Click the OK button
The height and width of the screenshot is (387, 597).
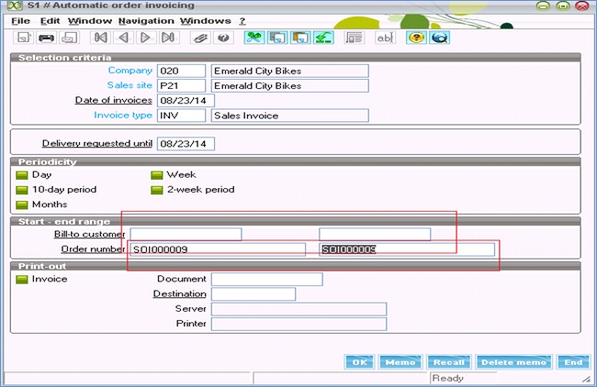click(359, 362)
